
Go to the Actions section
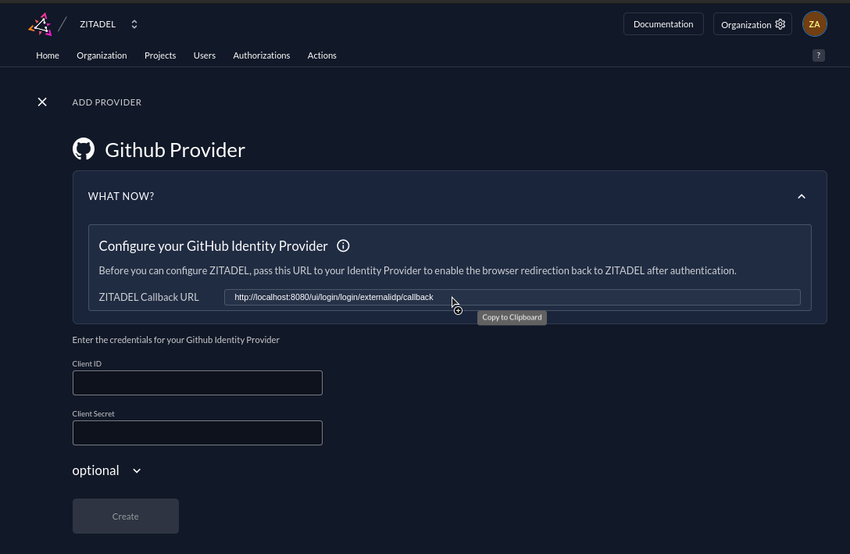tap(321, 55)
